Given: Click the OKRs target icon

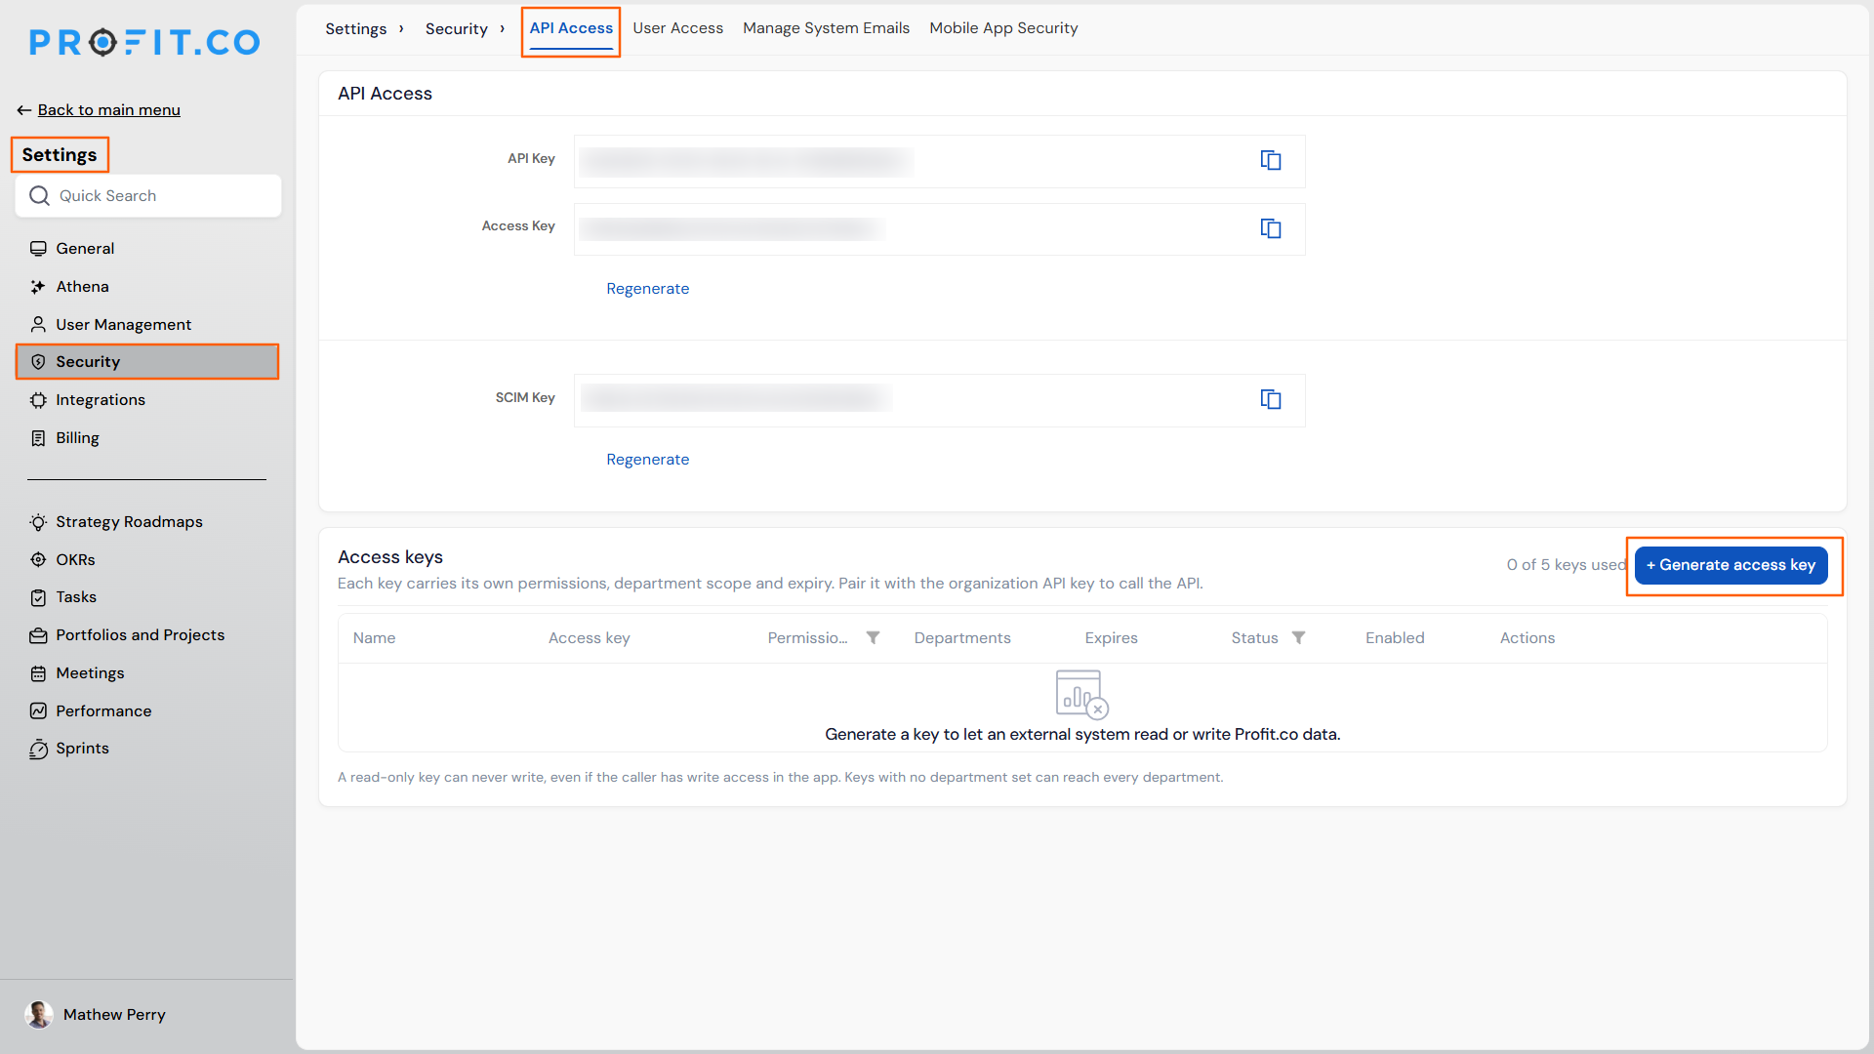Looking at the screenshot, I should click(x=38, y=560).
